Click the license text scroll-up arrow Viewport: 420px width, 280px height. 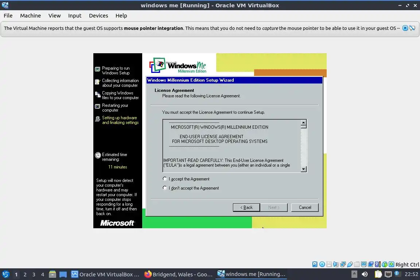pyautogui.click(x=303, y=123)
